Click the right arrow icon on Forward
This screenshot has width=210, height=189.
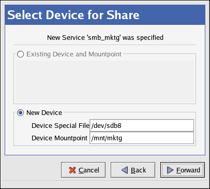click(x=170, y=170)
